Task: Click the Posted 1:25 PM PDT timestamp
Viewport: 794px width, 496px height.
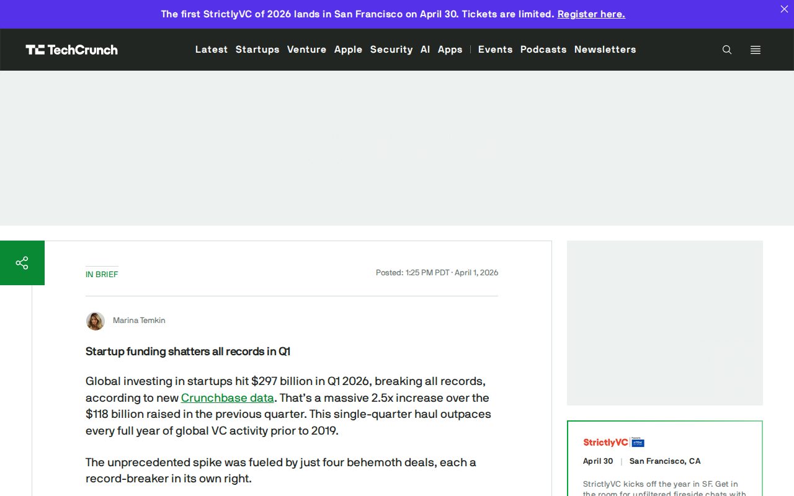Action: point(437,273)
